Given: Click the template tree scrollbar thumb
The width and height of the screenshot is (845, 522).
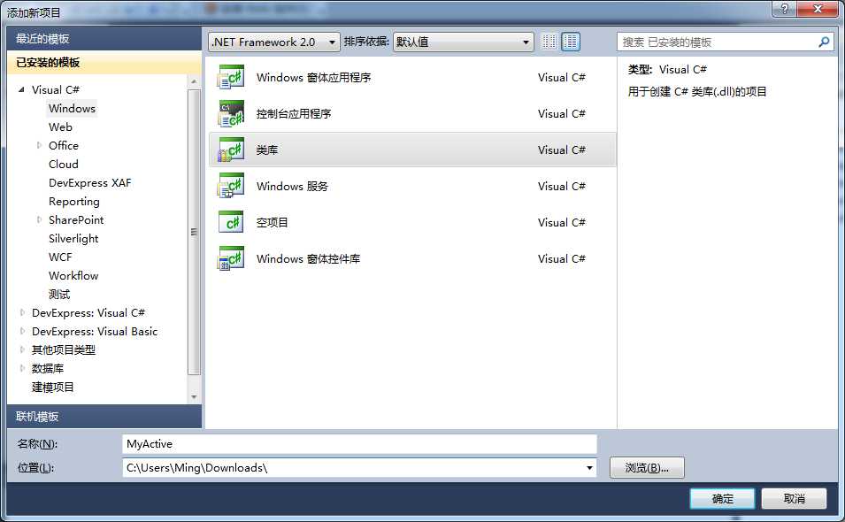Looking at the screenshot, I should (194, 232).
